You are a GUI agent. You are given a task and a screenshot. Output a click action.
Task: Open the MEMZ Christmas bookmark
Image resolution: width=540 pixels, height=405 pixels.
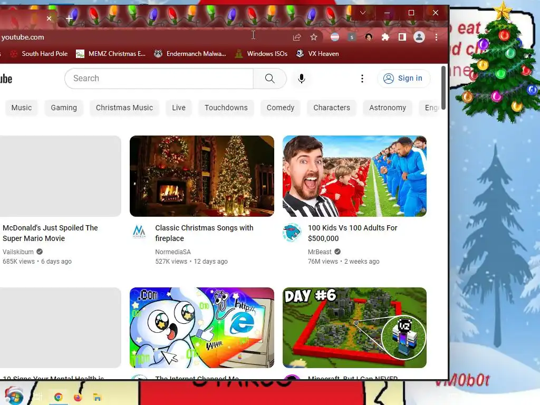(111, 54)
